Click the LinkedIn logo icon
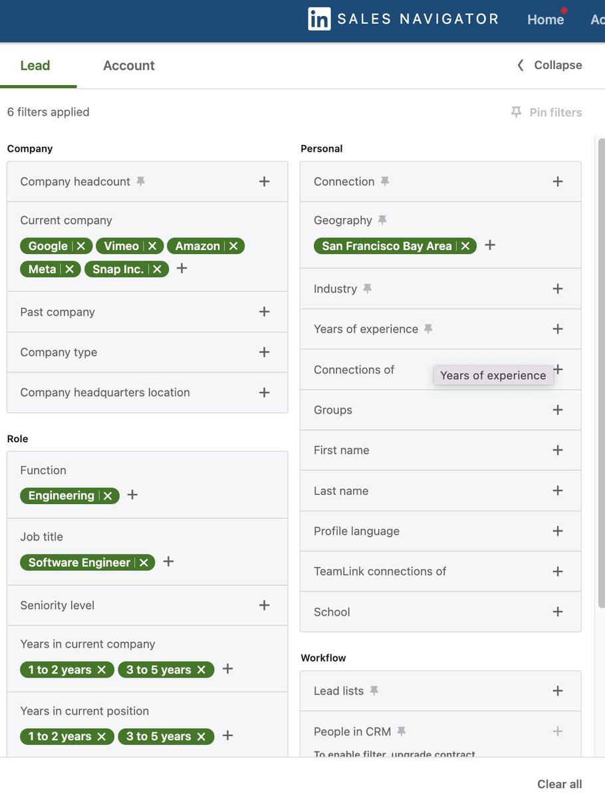This screenshot has height=798, width=605. point(319,19)
